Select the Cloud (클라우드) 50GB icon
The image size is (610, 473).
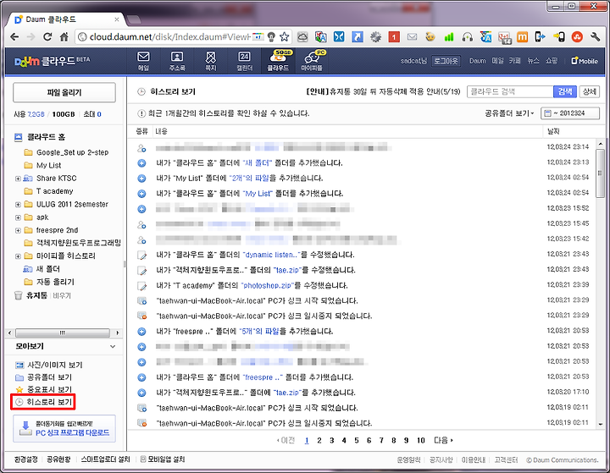click(278, 61)
